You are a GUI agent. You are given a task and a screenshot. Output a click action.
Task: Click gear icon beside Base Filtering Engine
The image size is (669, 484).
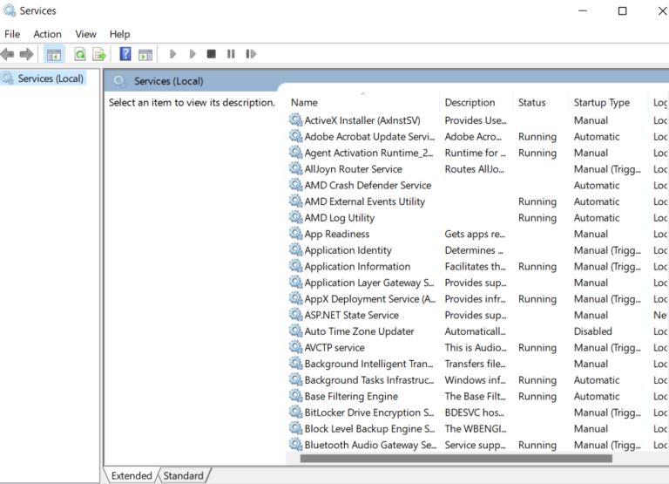295,396
